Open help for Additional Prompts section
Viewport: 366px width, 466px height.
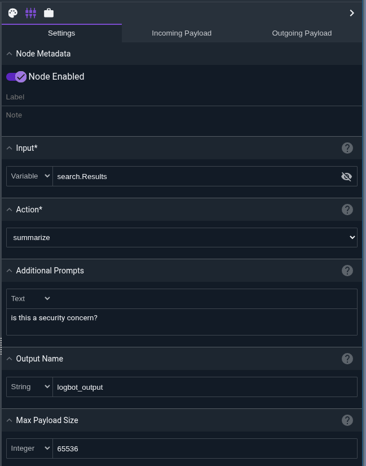click(347, 271)
